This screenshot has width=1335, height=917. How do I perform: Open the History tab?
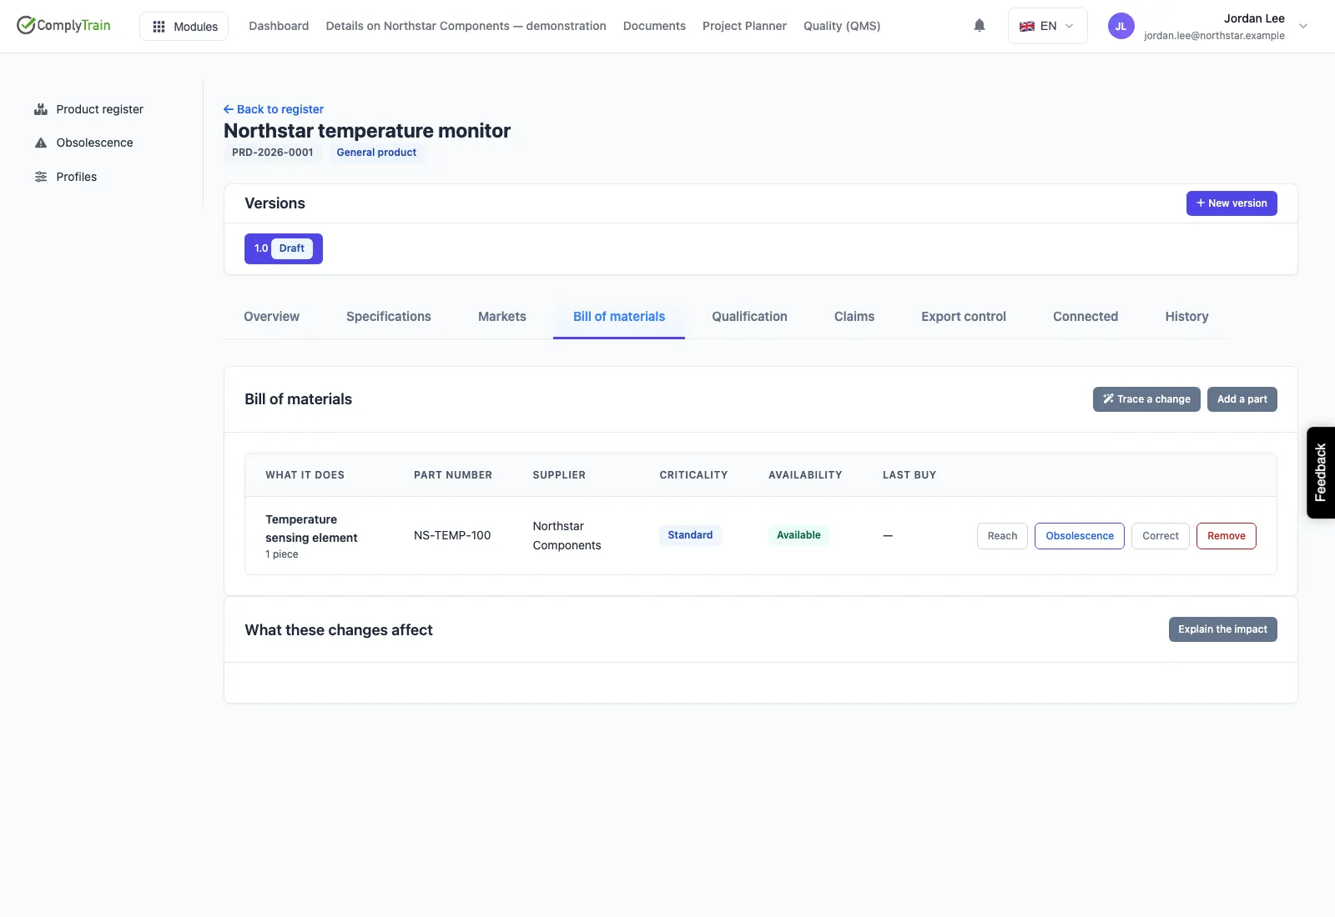click(1186, 317)
